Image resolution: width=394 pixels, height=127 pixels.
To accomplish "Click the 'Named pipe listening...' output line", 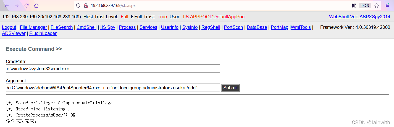I will (39, 109).
